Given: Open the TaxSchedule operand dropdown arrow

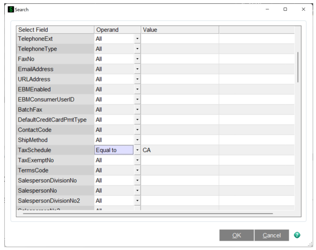Looking at the screenshot, I should (138, 150).
